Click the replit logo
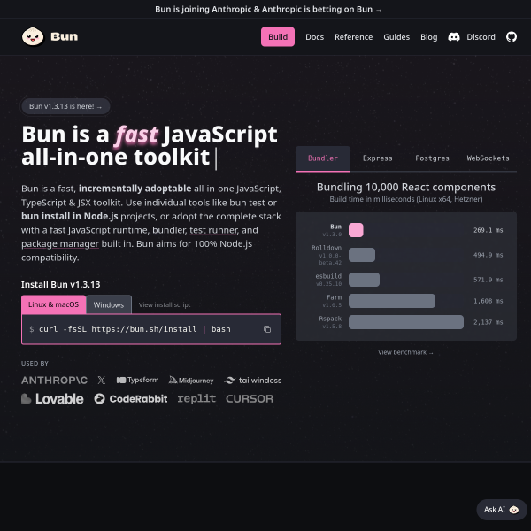The height and width of the screenshot is (531, 531). pyautogui.click(x=196, y=398)
